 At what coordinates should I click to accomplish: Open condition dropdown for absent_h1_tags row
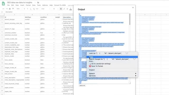[x=54, y=29]
